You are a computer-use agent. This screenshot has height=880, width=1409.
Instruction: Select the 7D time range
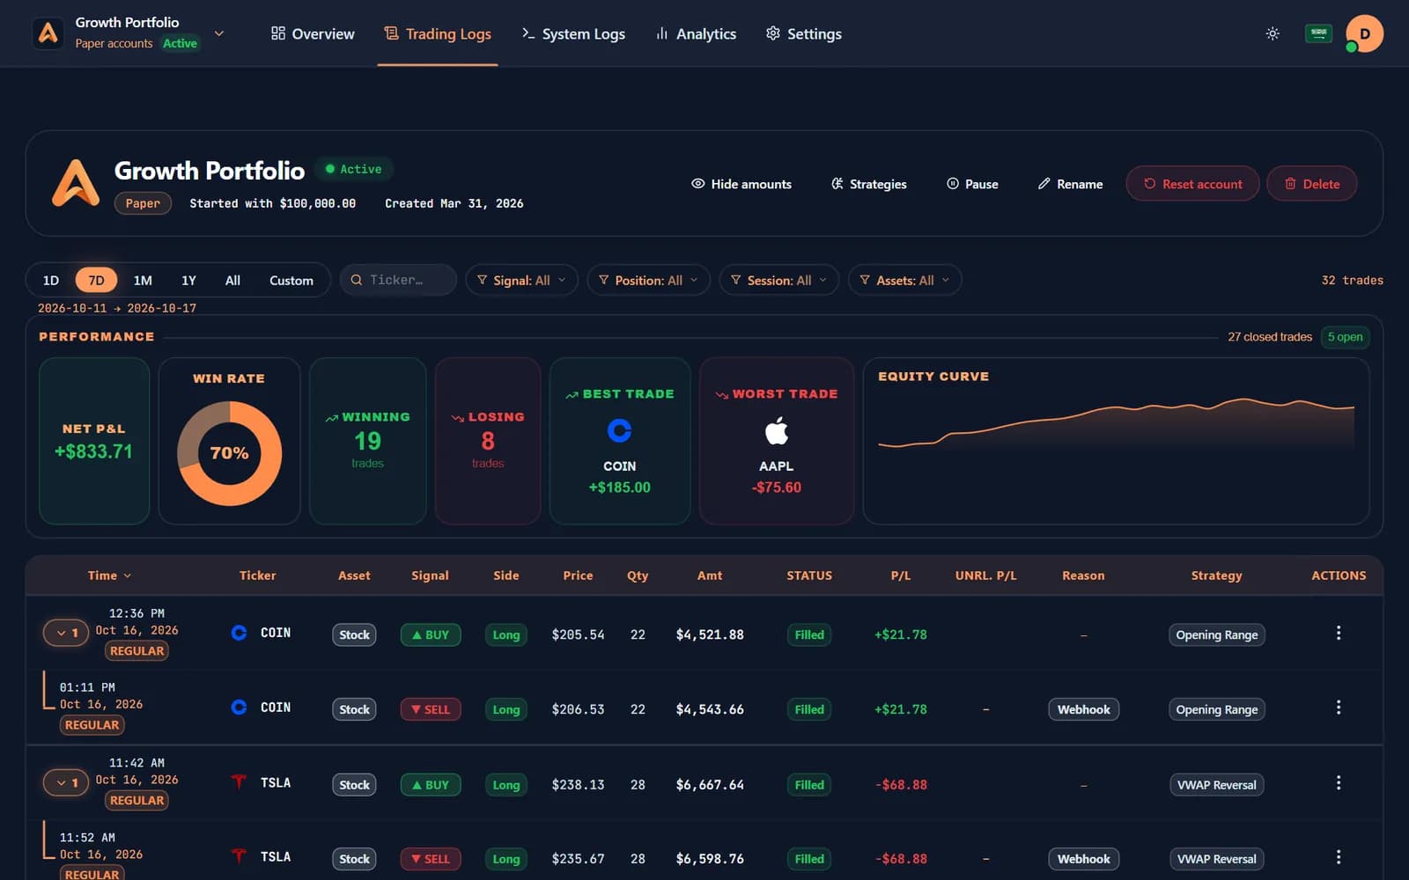coord(96,280)
